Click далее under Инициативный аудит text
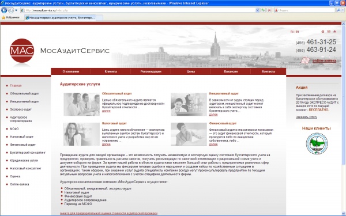Viewport: 346px width, 216px height. (213, 115)
